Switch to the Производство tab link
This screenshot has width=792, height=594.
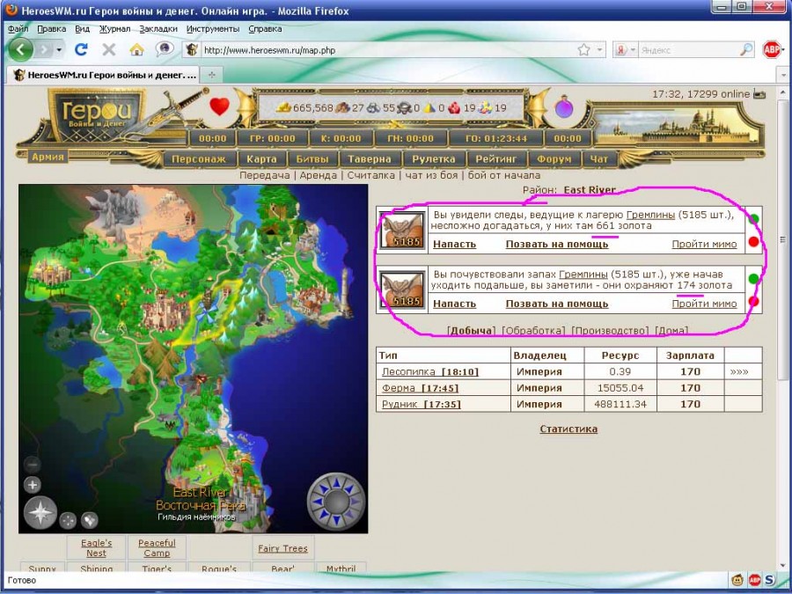pyautogui.click(x=610, y=331)
